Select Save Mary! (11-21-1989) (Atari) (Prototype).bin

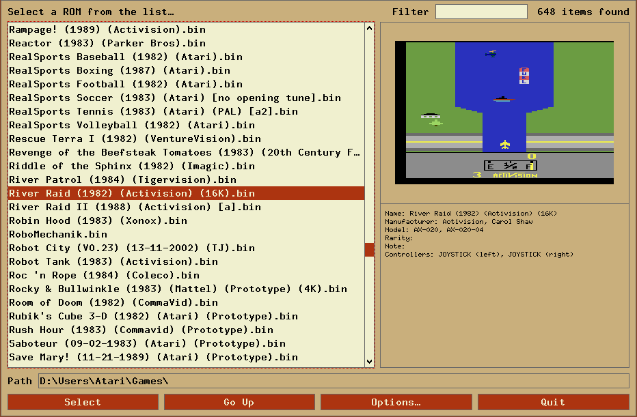[x=186, y=358]
